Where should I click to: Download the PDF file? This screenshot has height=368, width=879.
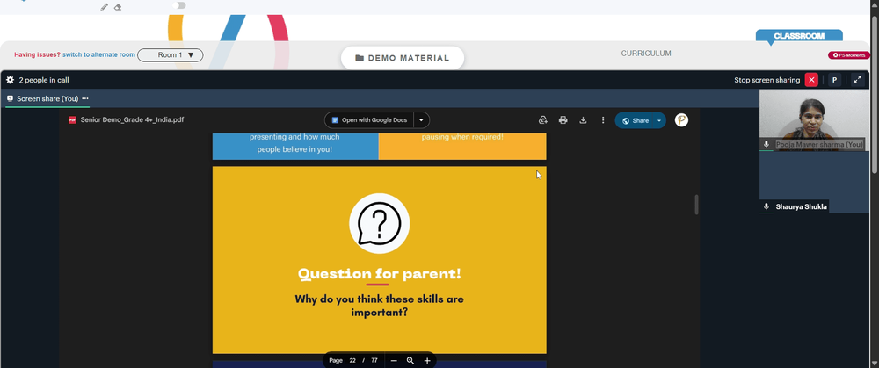[583, 119]
